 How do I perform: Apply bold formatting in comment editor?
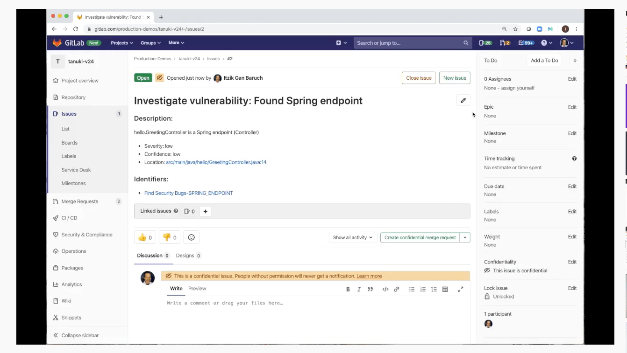348,289
